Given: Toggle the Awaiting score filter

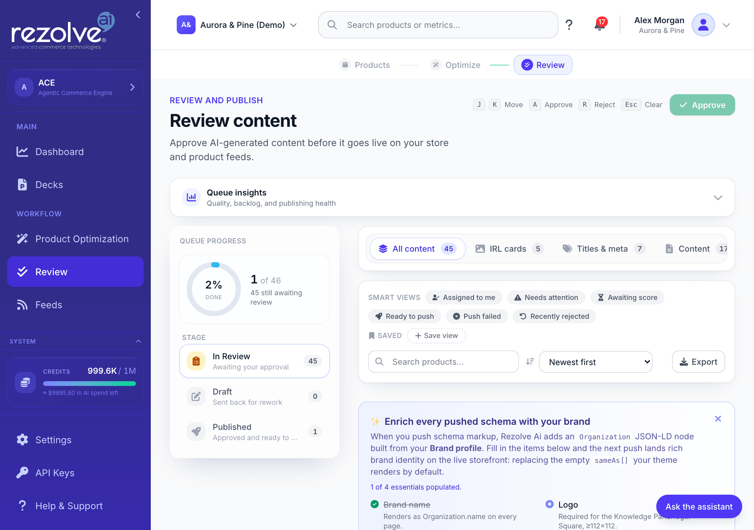Looking at the screenshot, I should pyautogui.click(x=627, y=298).
